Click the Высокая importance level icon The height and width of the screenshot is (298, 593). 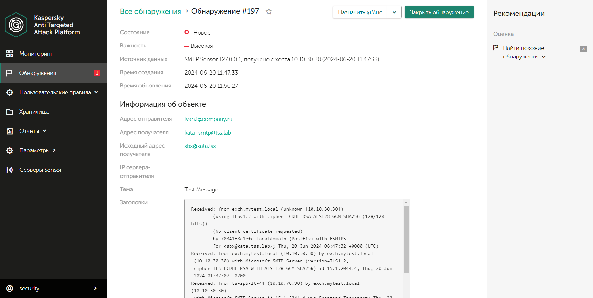pos(187,46)
